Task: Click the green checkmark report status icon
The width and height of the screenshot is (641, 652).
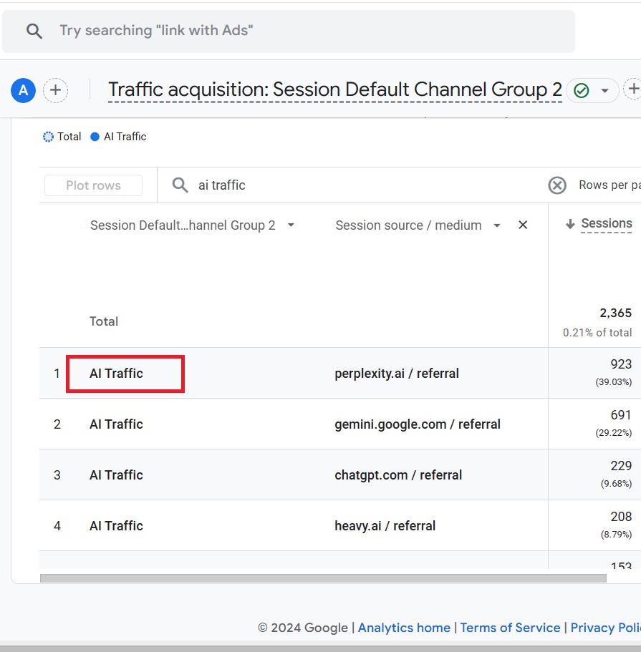Action: click(x=581, y=90)
